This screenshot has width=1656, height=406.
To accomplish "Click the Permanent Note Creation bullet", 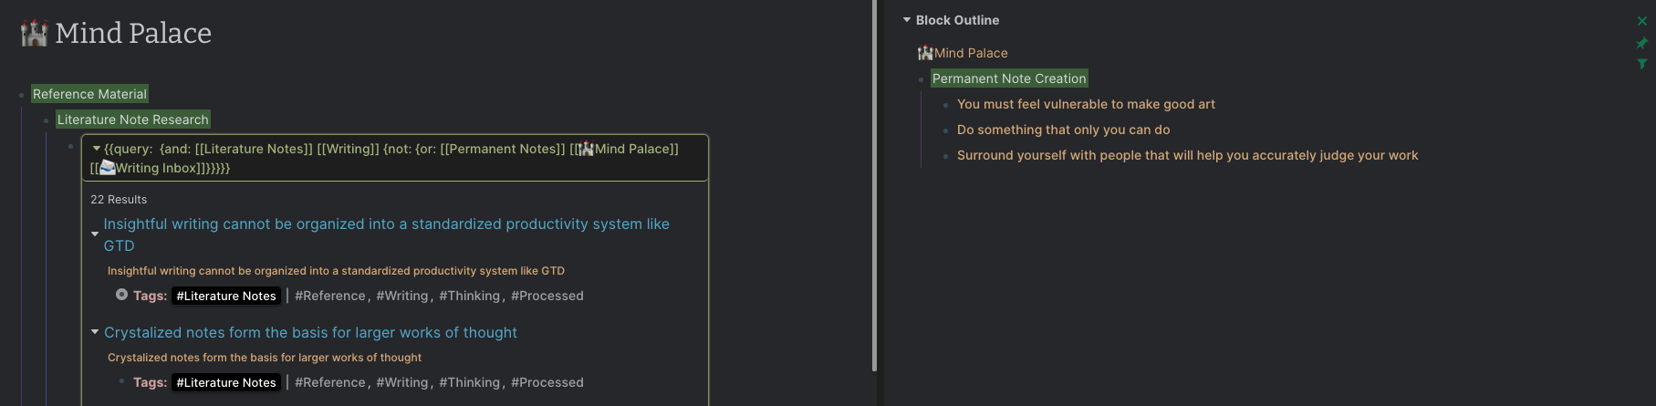I will coord(922,79).
